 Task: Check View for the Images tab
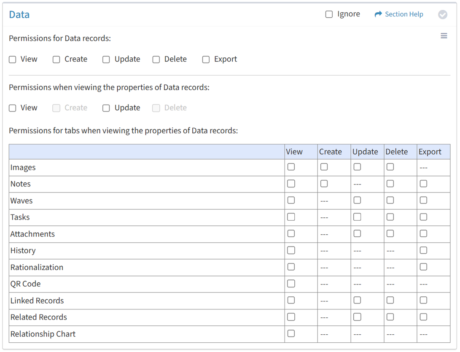pyautogui.click(x=291, y=167)
